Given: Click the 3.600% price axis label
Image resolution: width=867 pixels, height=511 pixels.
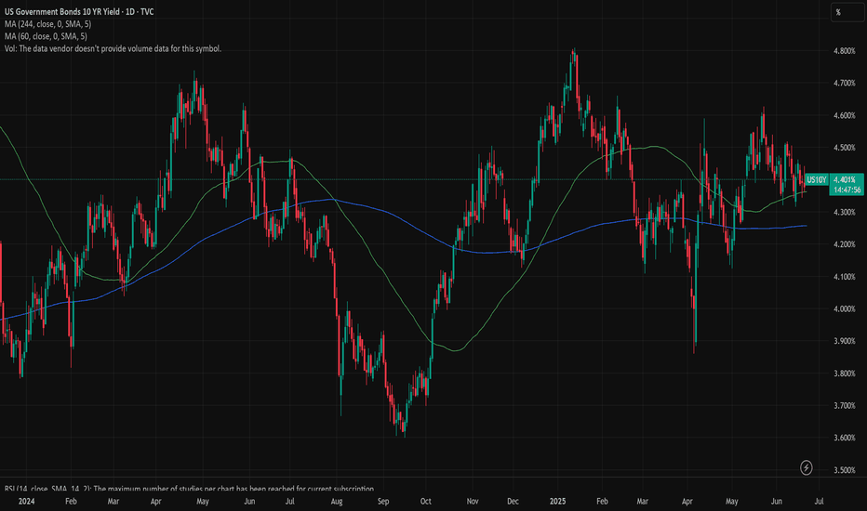Looking at the screenshot, I should coord(845,438).
